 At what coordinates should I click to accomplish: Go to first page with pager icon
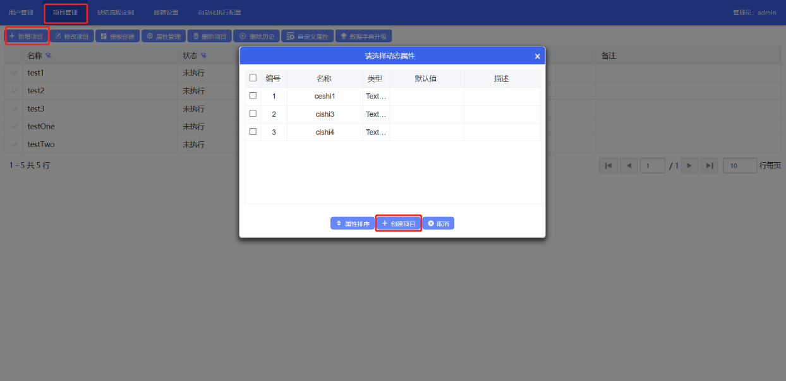coord(608,166)
